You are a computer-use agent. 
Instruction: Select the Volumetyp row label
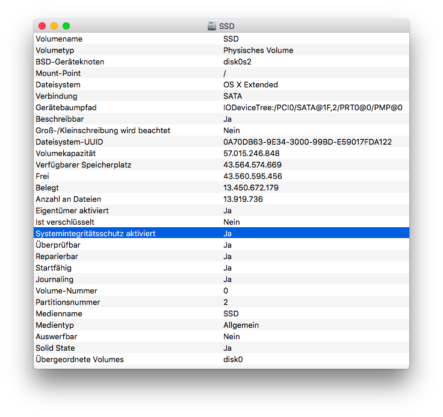tap(55, 51)
